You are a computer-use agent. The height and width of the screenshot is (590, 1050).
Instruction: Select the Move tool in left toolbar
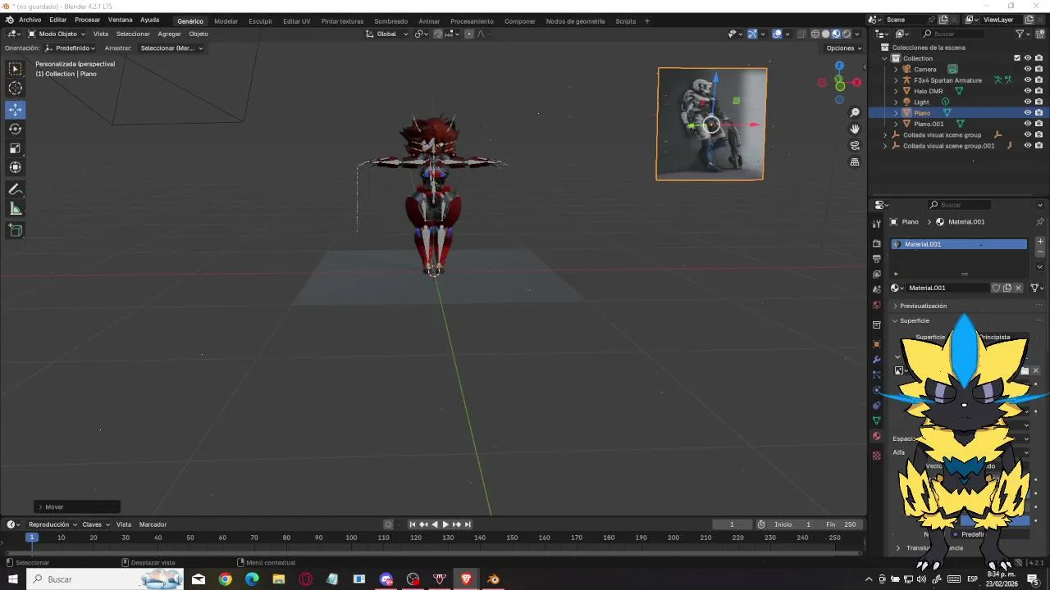(15, 109)
